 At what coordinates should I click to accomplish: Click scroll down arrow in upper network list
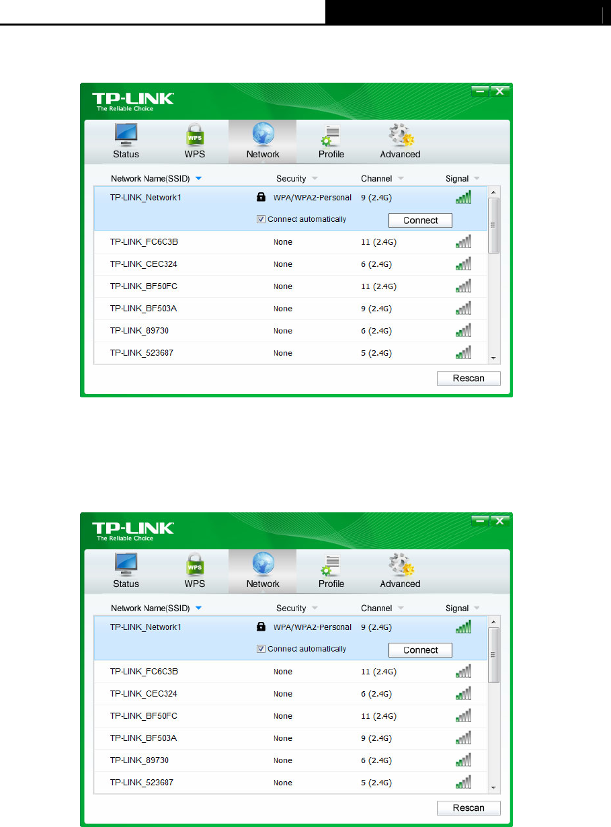tap(494, 358)
